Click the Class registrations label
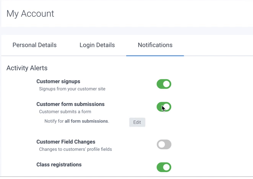The height and width of the screenshot is (179, 253). pyautogui.click(x=59, y=165)
